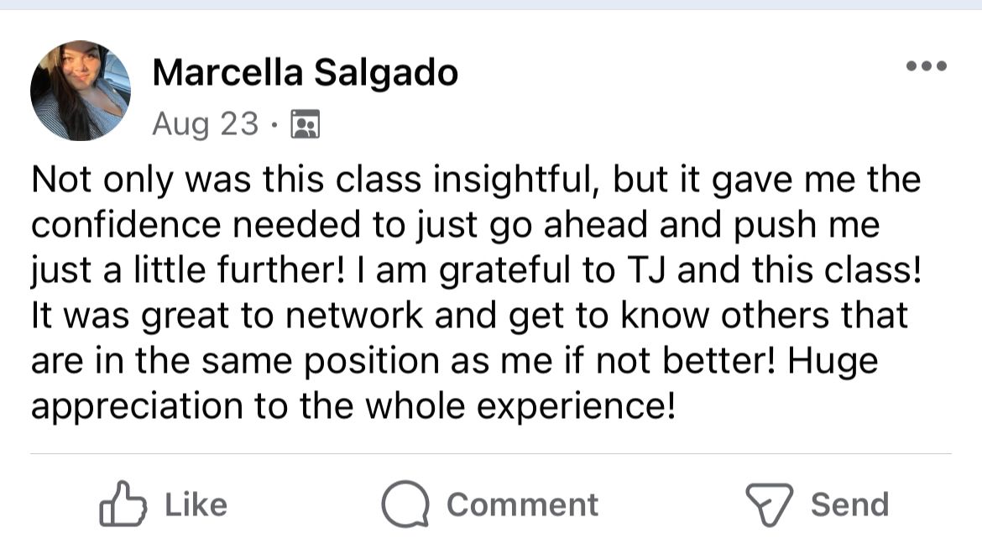Click the divider line above Like button

491,454
